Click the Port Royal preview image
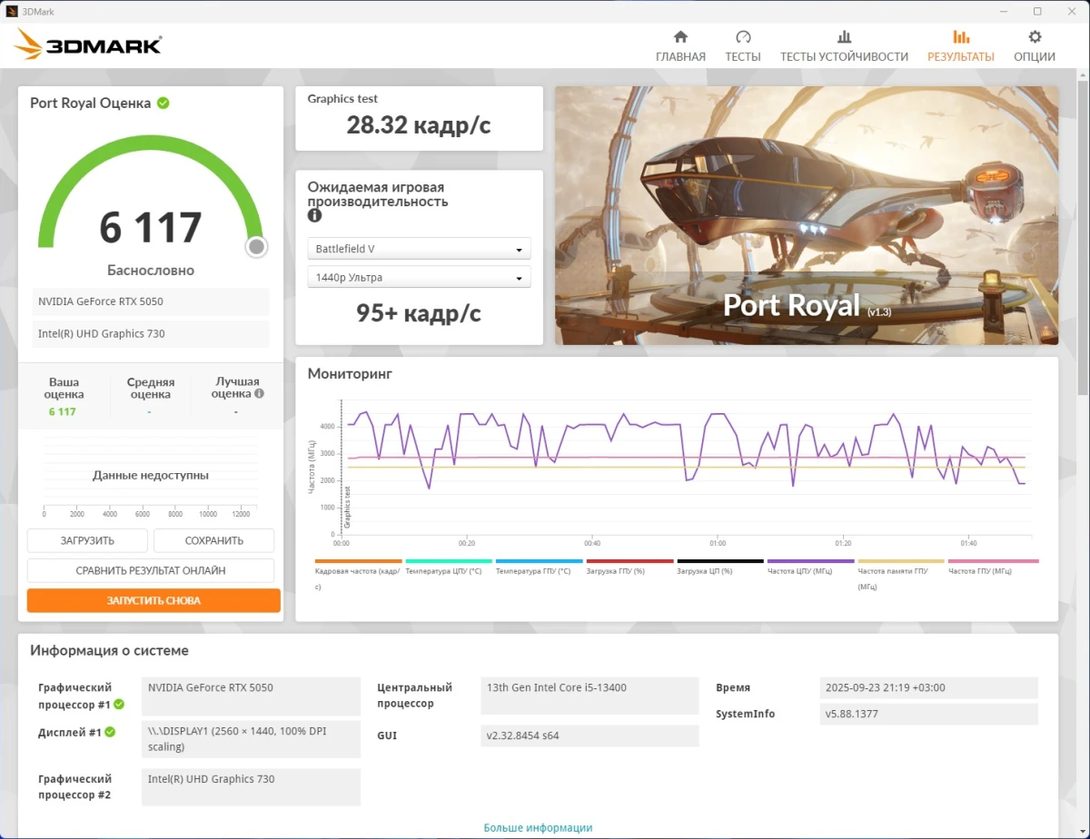Screen dimensions: 1090x839 805,215
